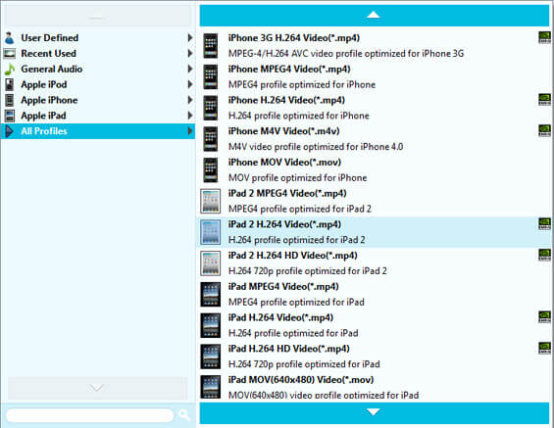Expand the User Defined submenu arrow
Viewport: 554px width, 428px height.
190,38
